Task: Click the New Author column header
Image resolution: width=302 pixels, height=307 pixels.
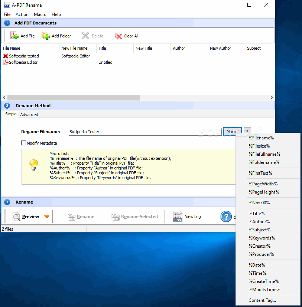Action: coord(226,48)
